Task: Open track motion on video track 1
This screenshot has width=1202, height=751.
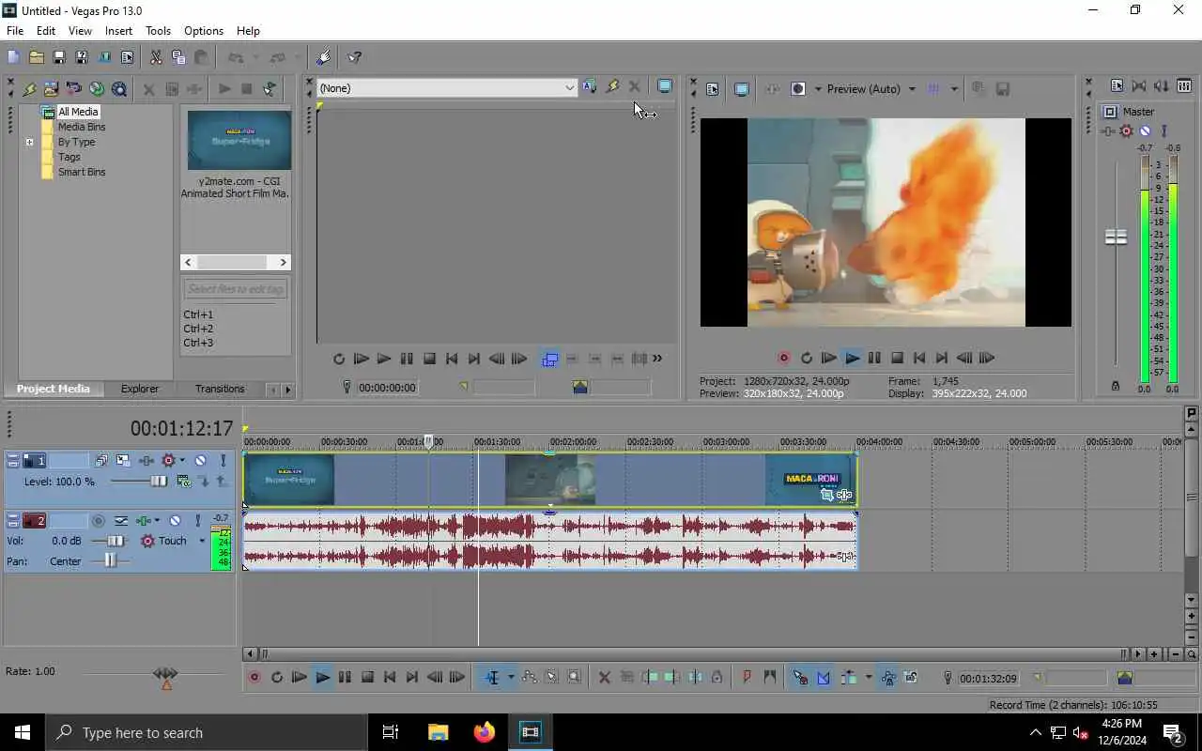Action: click(123, 460)
